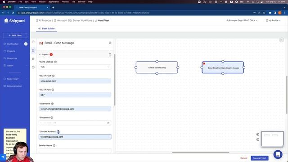The image size is (288, 162).
Task: Focus the Password field
Action: coord(75,123)
